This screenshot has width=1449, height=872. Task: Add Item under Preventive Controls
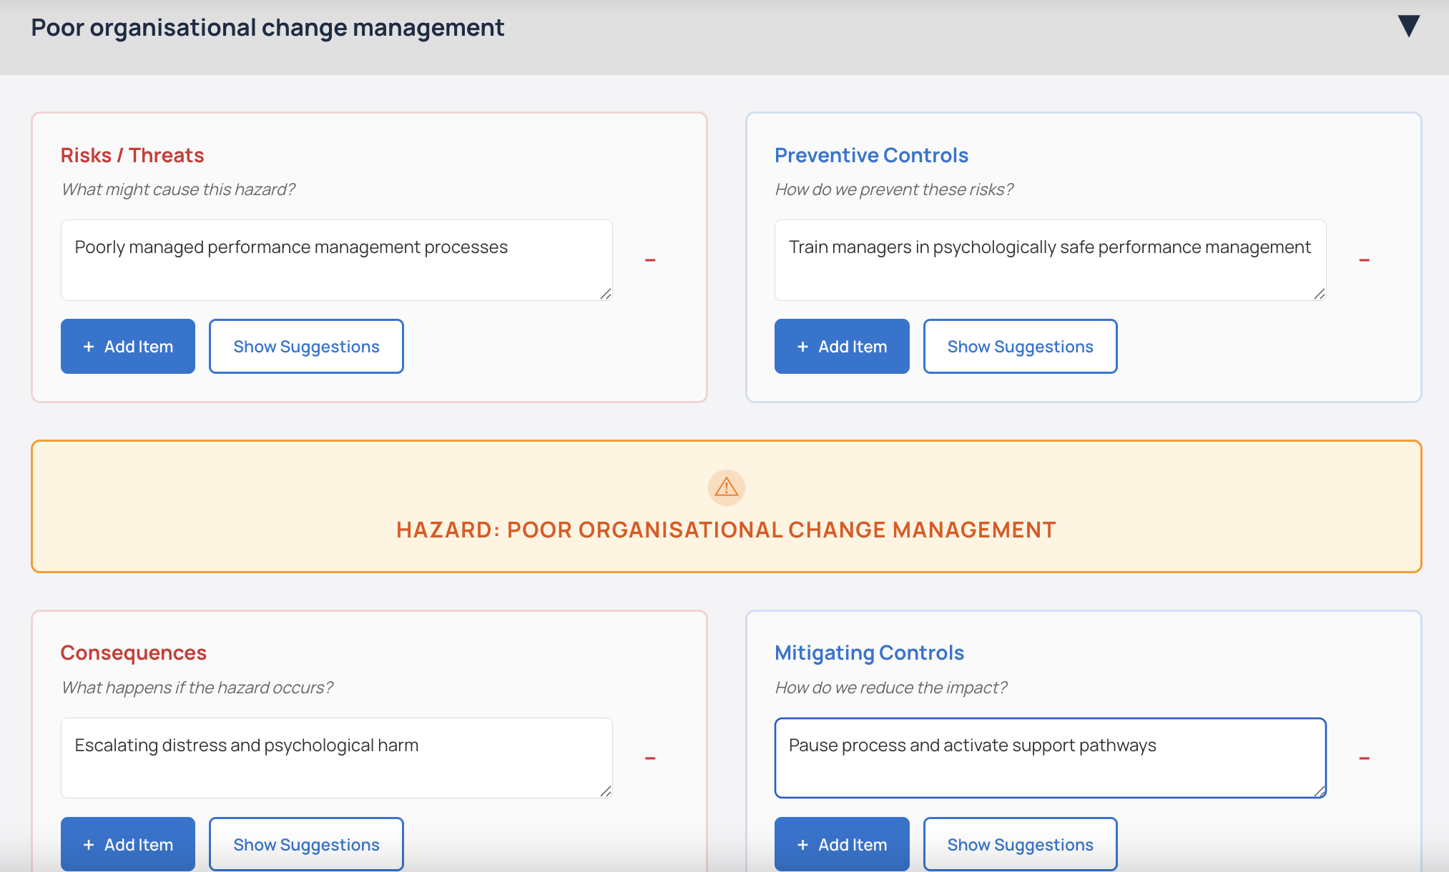(842, 347)
